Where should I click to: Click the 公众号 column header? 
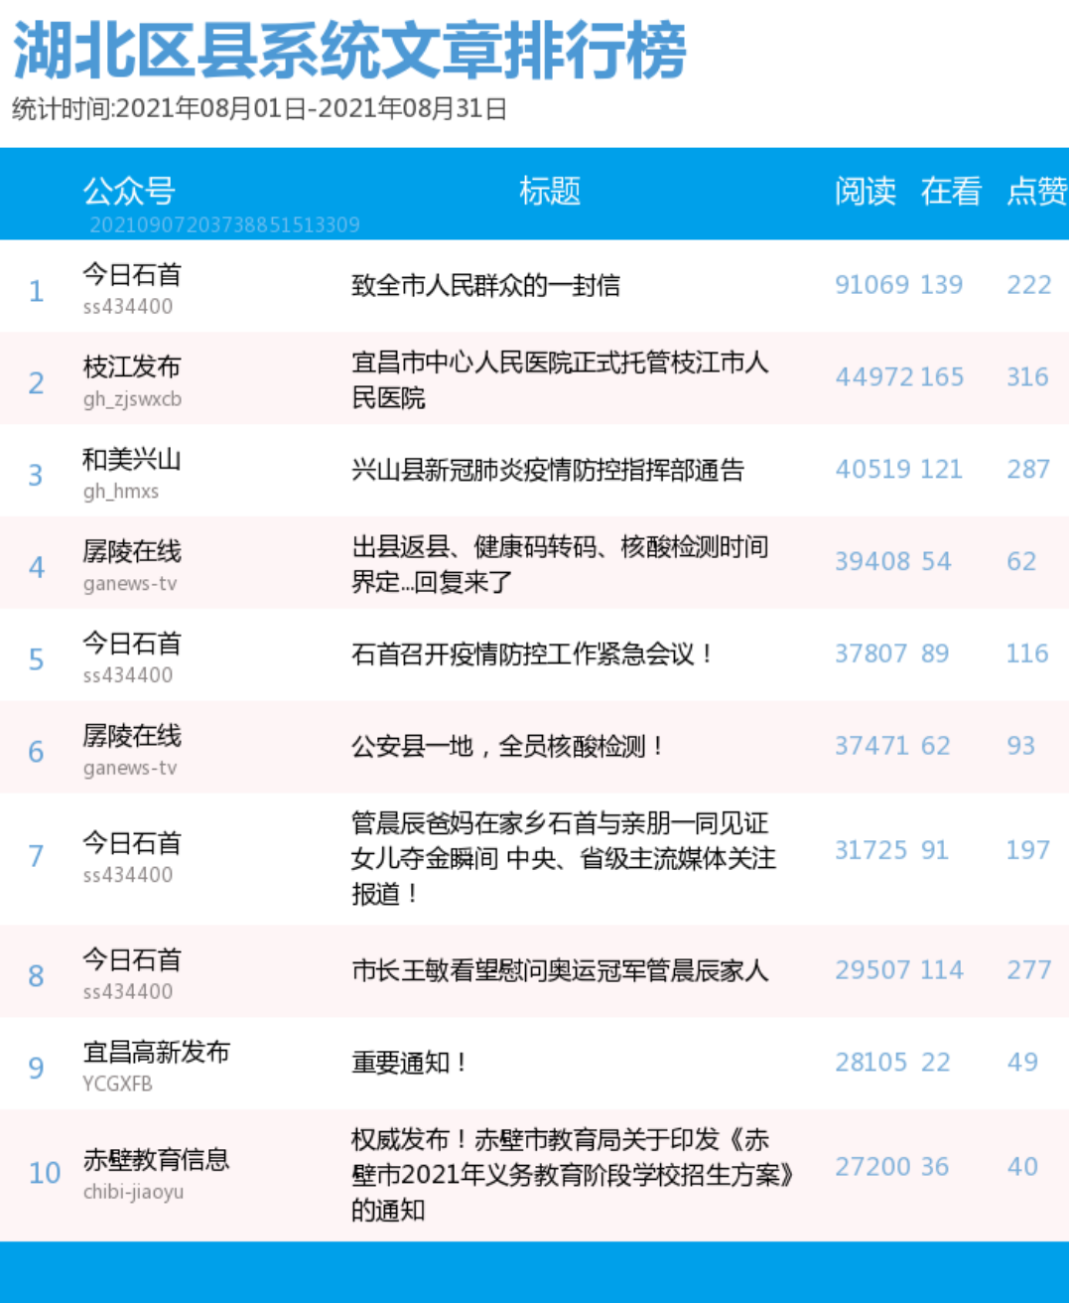click(129, 191)
